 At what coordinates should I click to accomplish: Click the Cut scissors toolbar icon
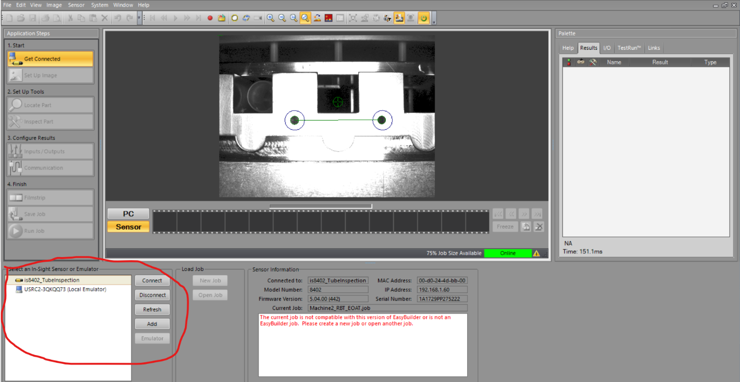click(x=70, y=18)
